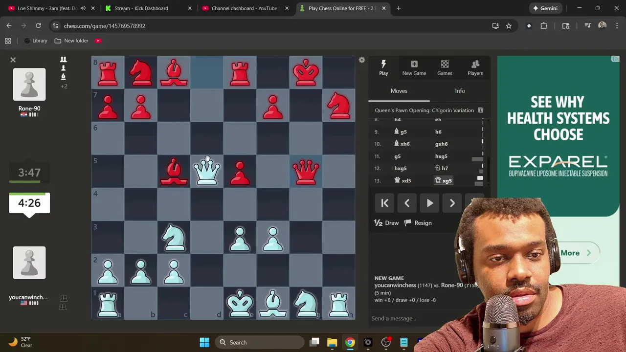Open Gemini button in Chrome

pos(545,8)
